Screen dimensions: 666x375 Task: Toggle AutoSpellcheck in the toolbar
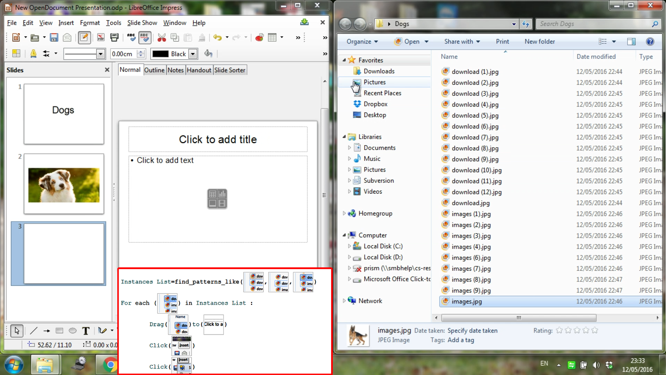145,37
